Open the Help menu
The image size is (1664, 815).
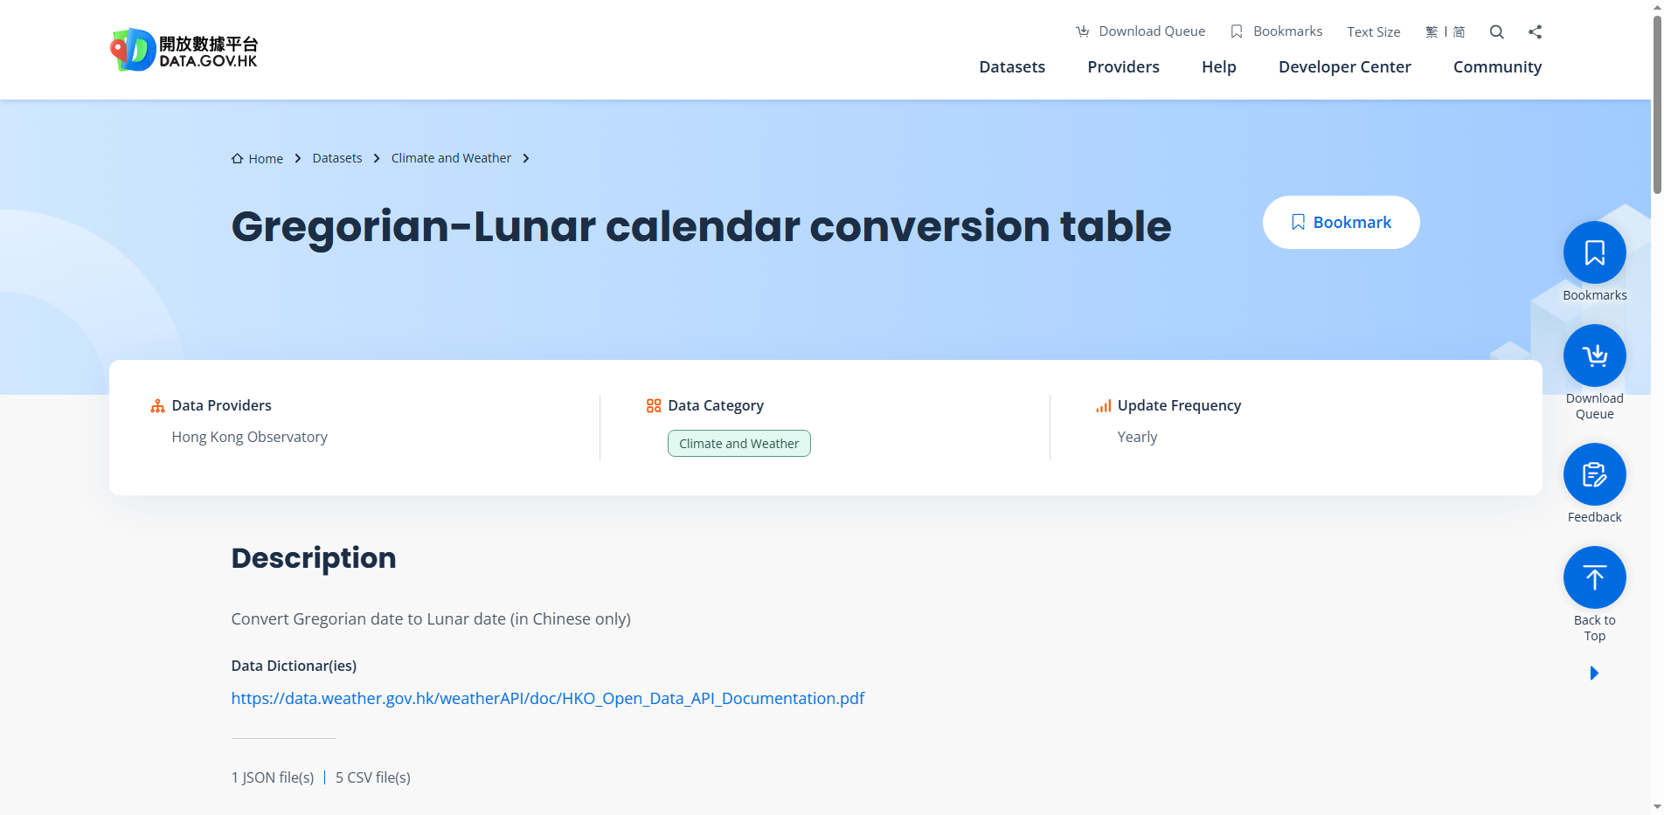point(1219,67)
